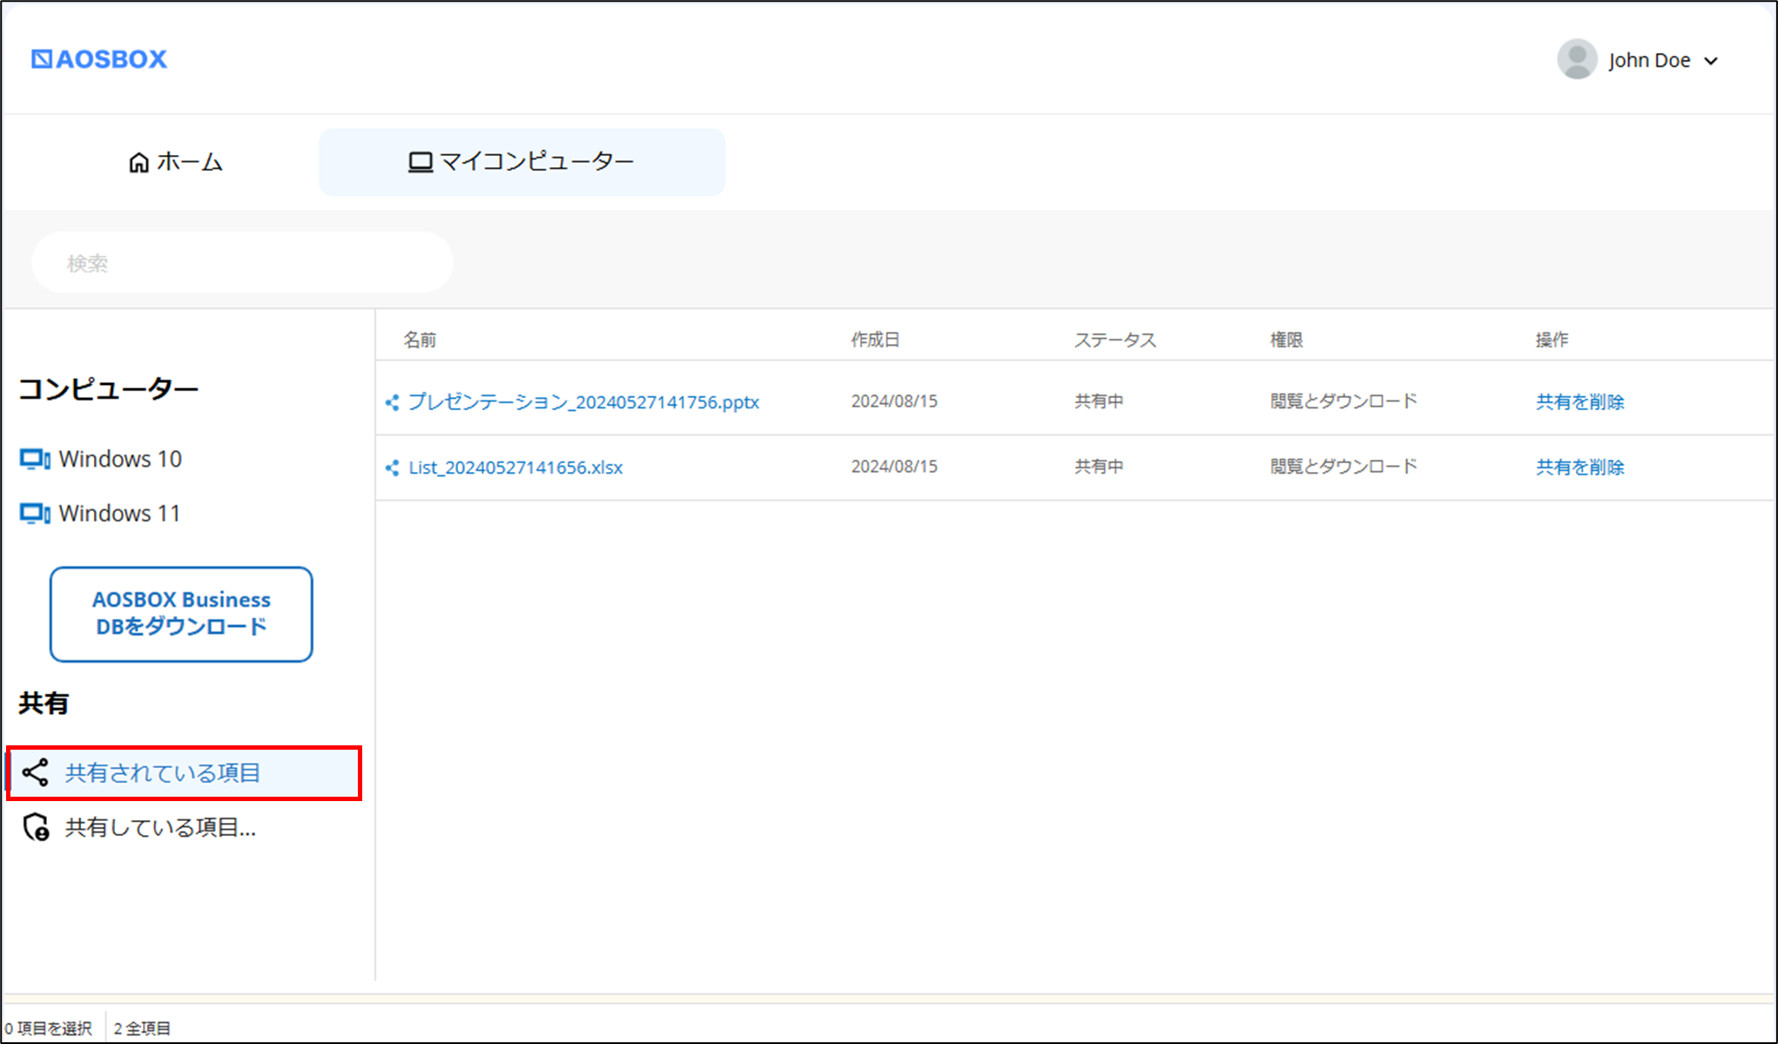The height and width of the screenshot is (1044, 1778).
Task: Click 共有中 status in xlsx row
Action: pyautogui.click(x=1099, y=467)
